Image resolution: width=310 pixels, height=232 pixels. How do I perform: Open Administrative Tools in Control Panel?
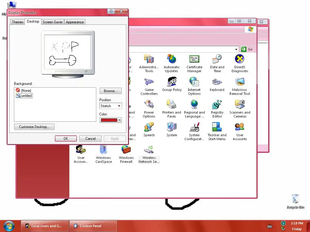(x=149, y=63)
